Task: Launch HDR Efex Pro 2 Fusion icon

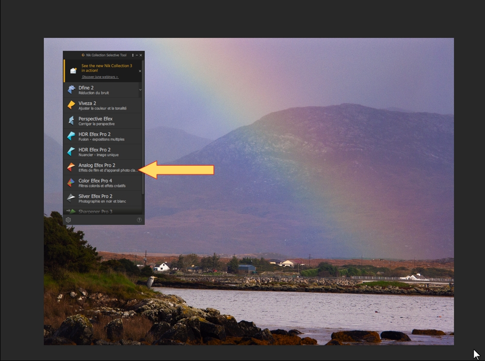Action: (x=71, y=136)
